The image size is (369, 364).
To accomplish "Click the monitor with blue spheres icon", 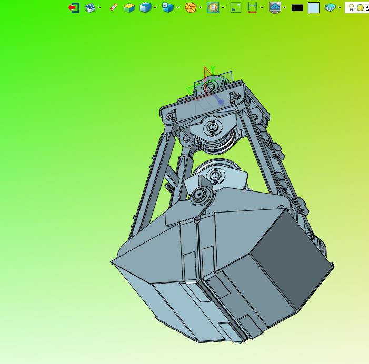I will click(x=275, y=7).
